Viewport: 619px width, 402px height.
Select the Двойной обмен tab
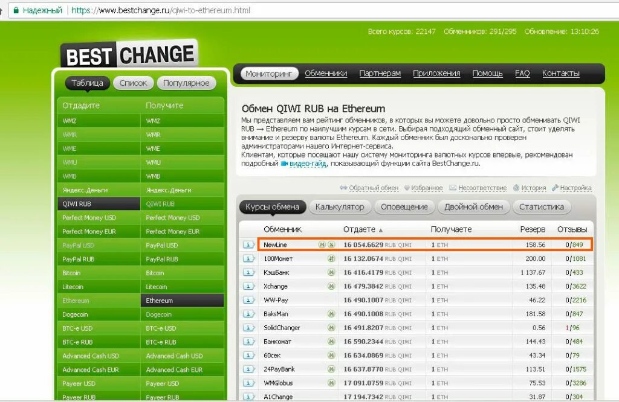473,207
